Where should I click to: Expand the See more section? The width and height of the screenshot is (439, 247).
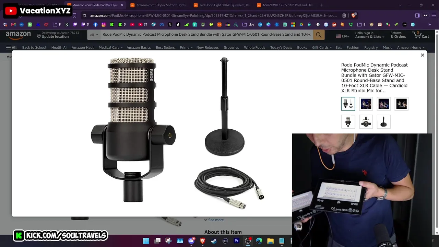click(x=214, y=220)
